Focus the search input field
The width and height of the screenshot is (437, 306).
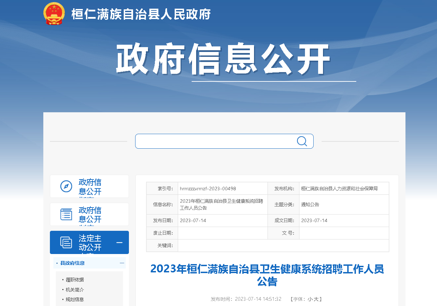tap(224, 141)
